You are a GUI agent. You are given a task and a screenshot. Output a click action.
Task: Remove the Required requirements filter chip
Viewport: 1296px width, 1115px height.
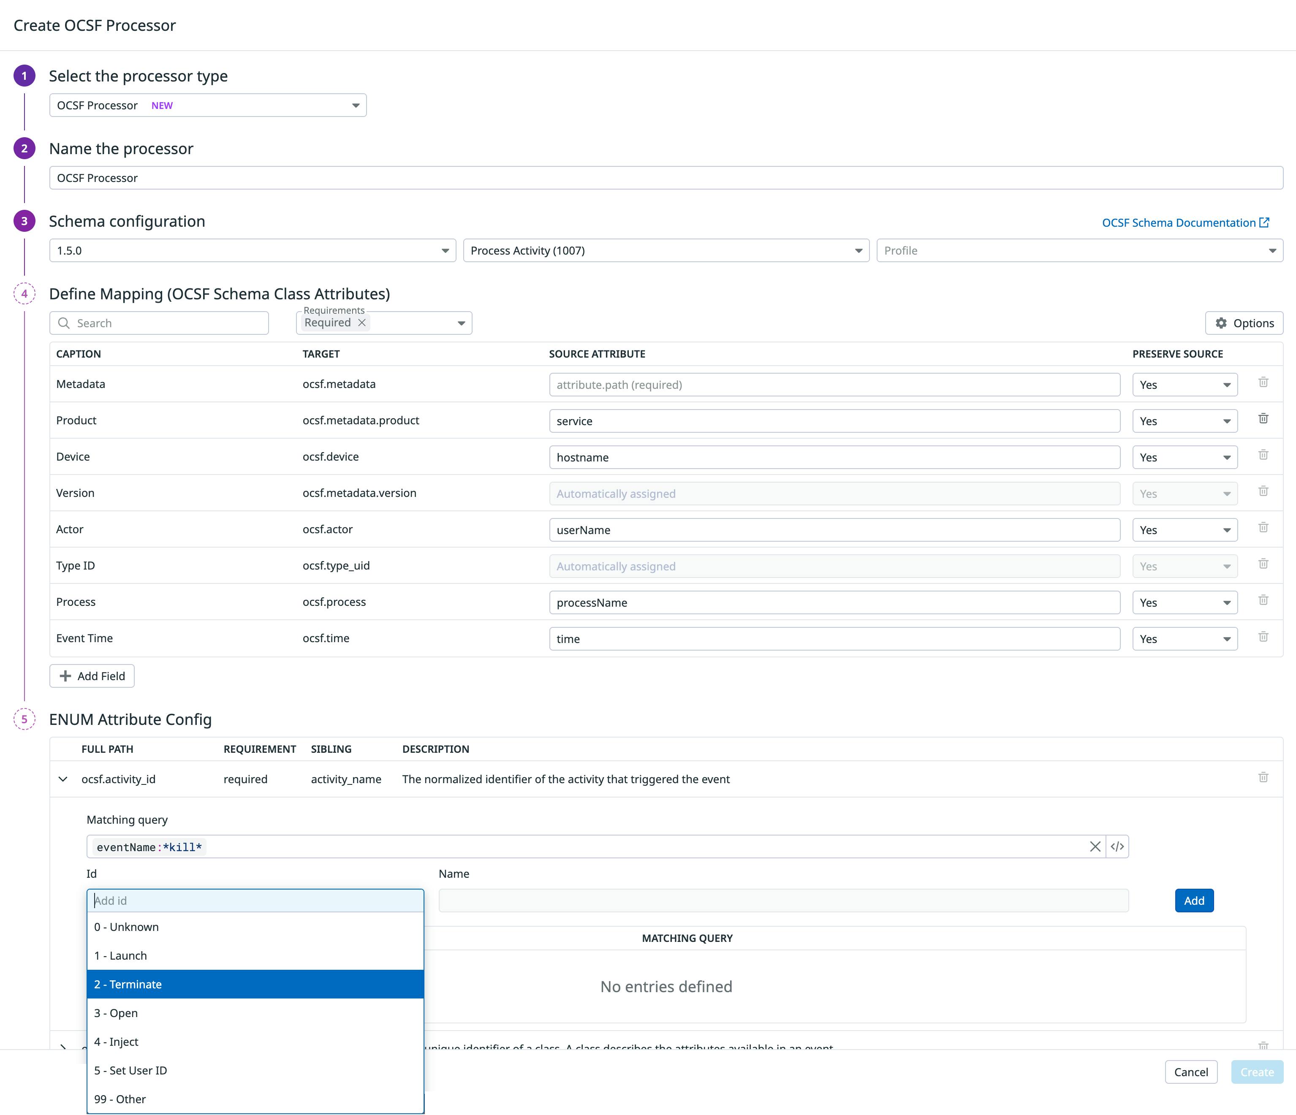[361, 323]
